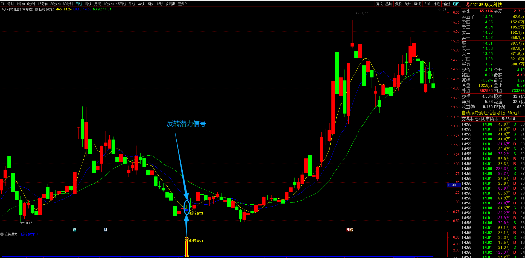
Task: Click the 买五 price 13.97
Action: pos(488,64)
